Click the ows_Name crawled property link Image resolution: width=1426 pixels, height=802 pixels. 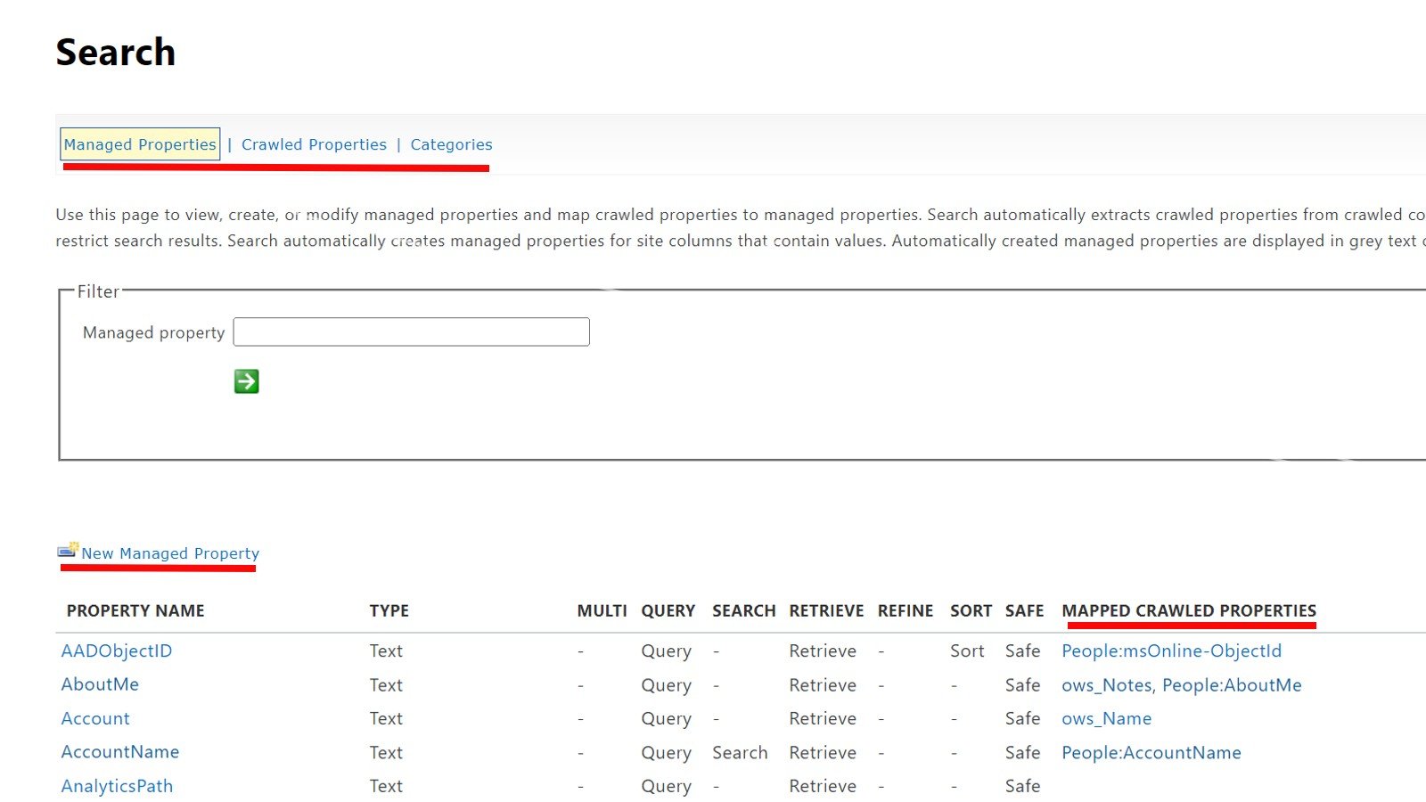click(1106, 718)
